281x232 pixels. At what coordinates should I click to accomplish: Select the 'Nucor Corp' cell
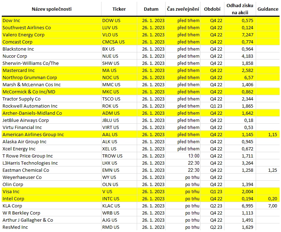pyautogui.click(x=51, y=56)
